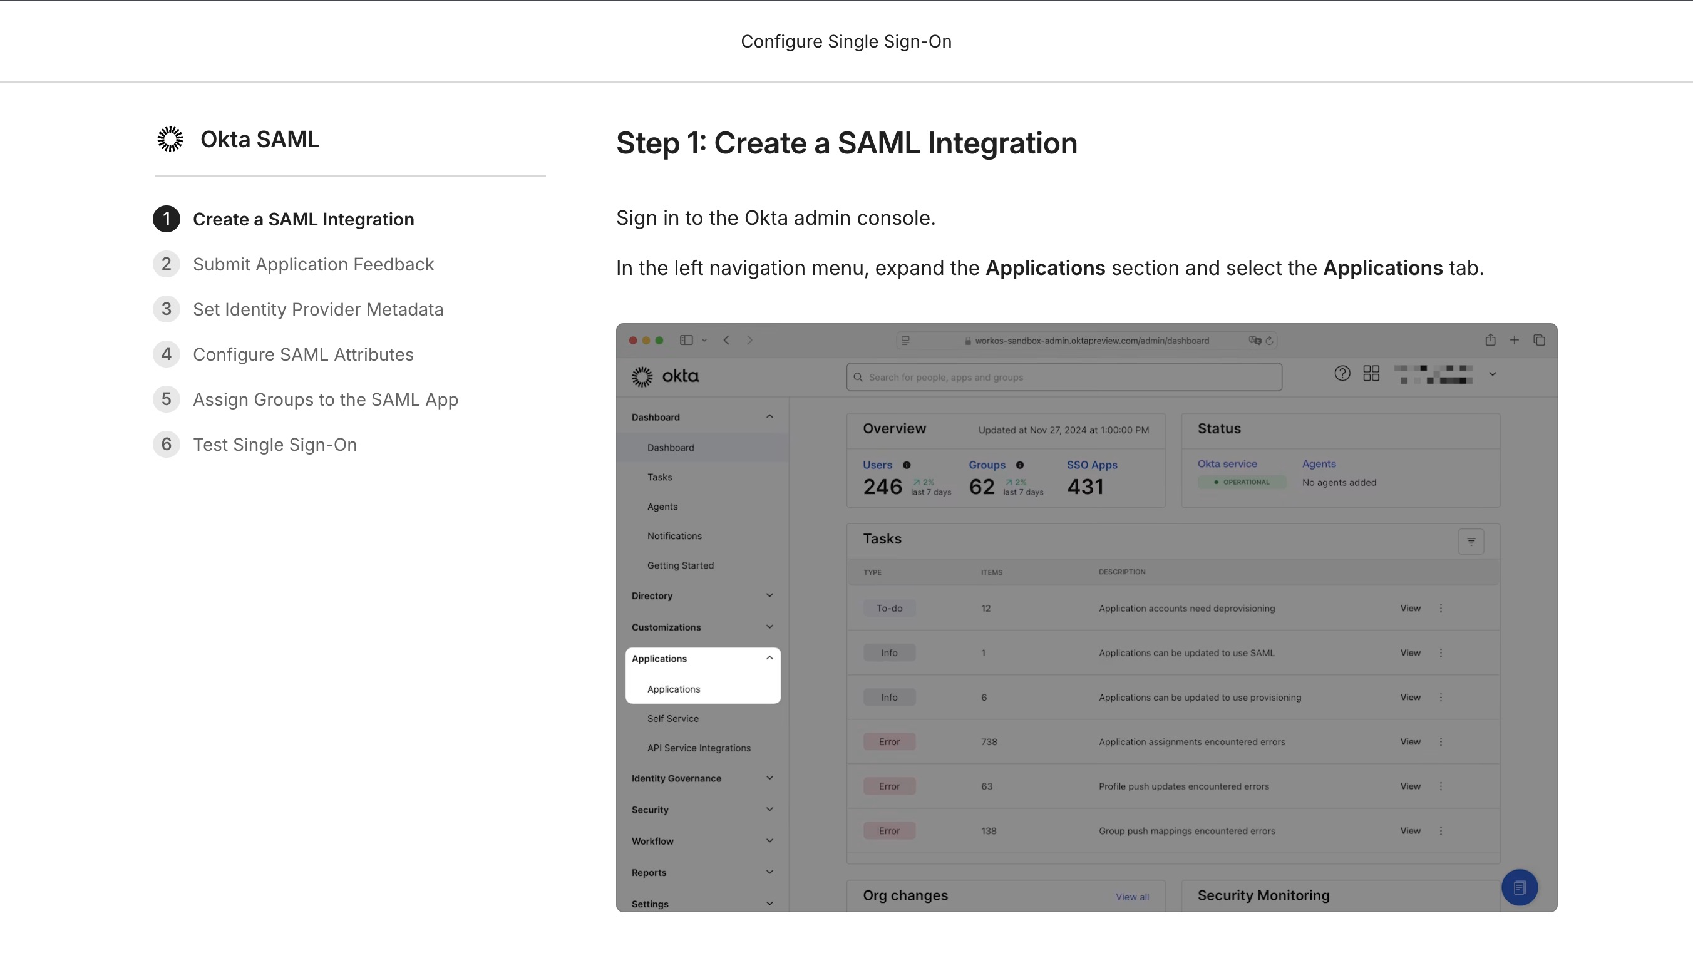Image resolution: width=1693 pixels, height=953 pixels.
Task: Open the kebab menu on the assignments errors row
Action: coord(1441,742)
